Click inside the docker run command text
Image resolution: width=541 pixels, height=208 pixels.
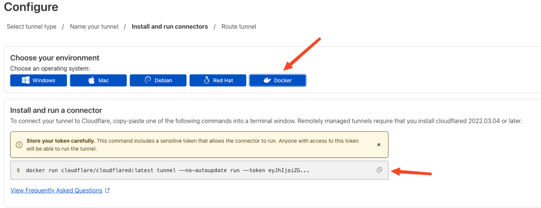[167, 170]
